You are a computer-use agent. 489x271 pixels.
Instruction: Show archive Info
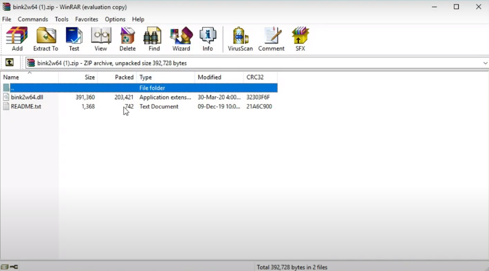click(208, 39)
